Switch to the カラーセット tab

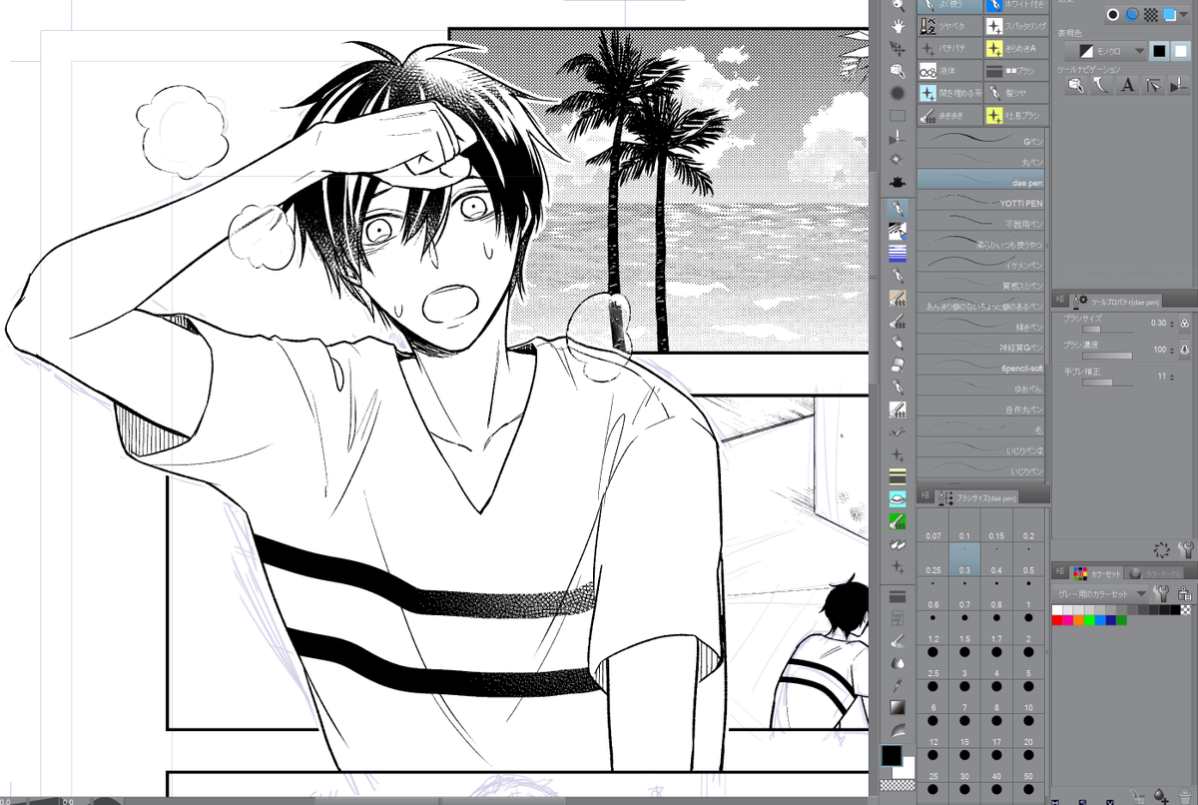pos(1096,573)
